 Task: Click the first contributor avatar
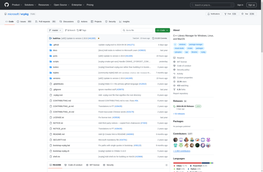[175, 140]
